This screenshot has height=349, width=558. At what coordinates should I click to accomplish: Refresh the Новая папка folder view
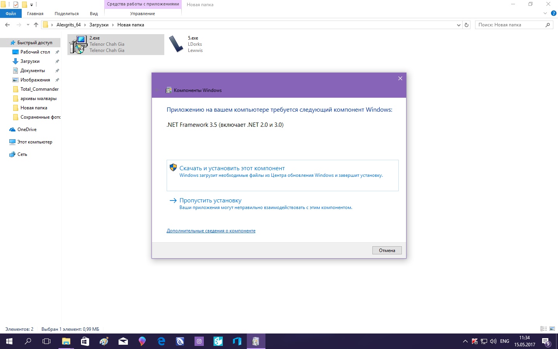467,25
